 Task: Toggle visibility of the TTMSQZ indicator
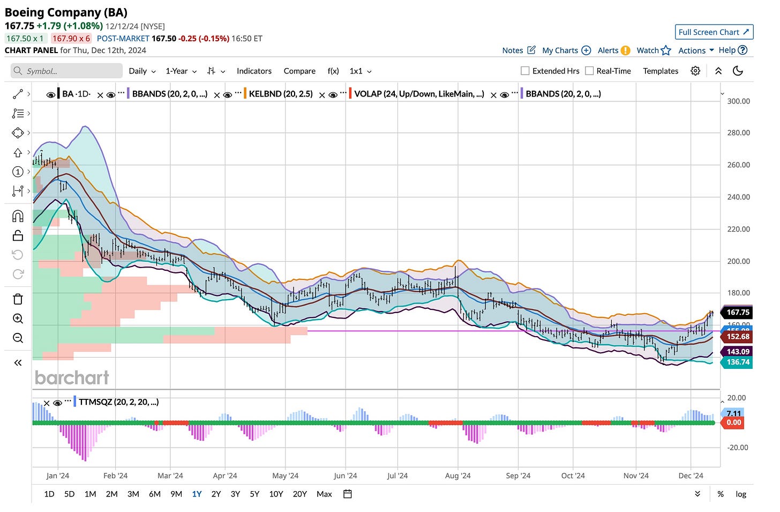[x=57, y=403]
